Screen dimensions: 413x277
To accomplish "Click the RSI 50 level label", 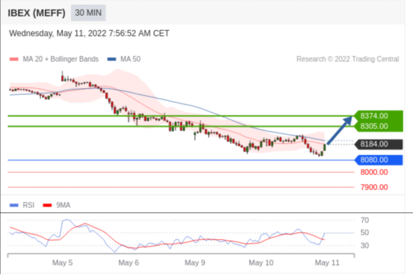I will click(364, 232).
